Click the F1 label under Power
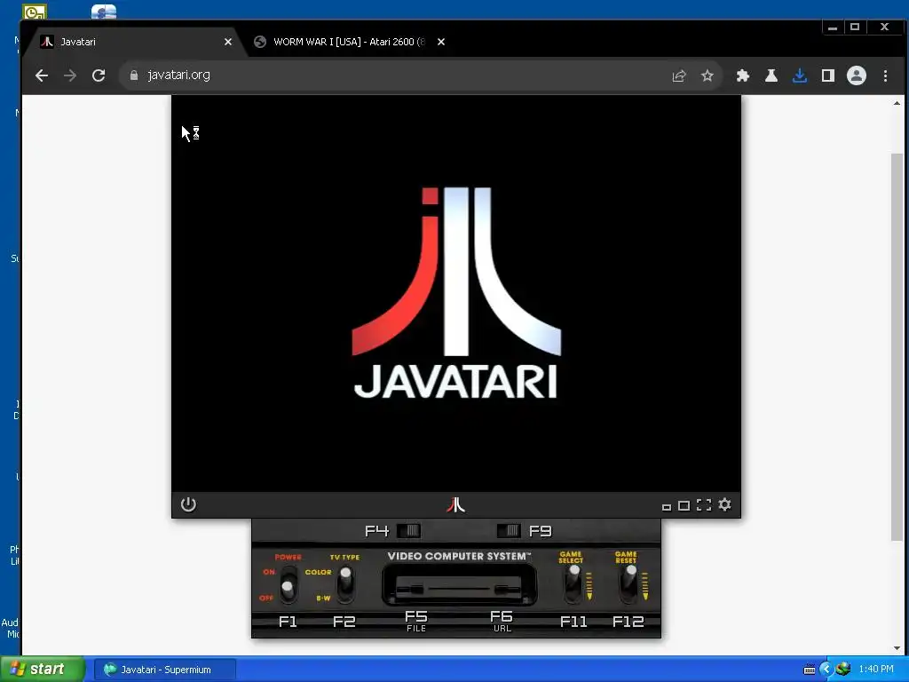The image size is (909, 682). (x=288, y=622)
